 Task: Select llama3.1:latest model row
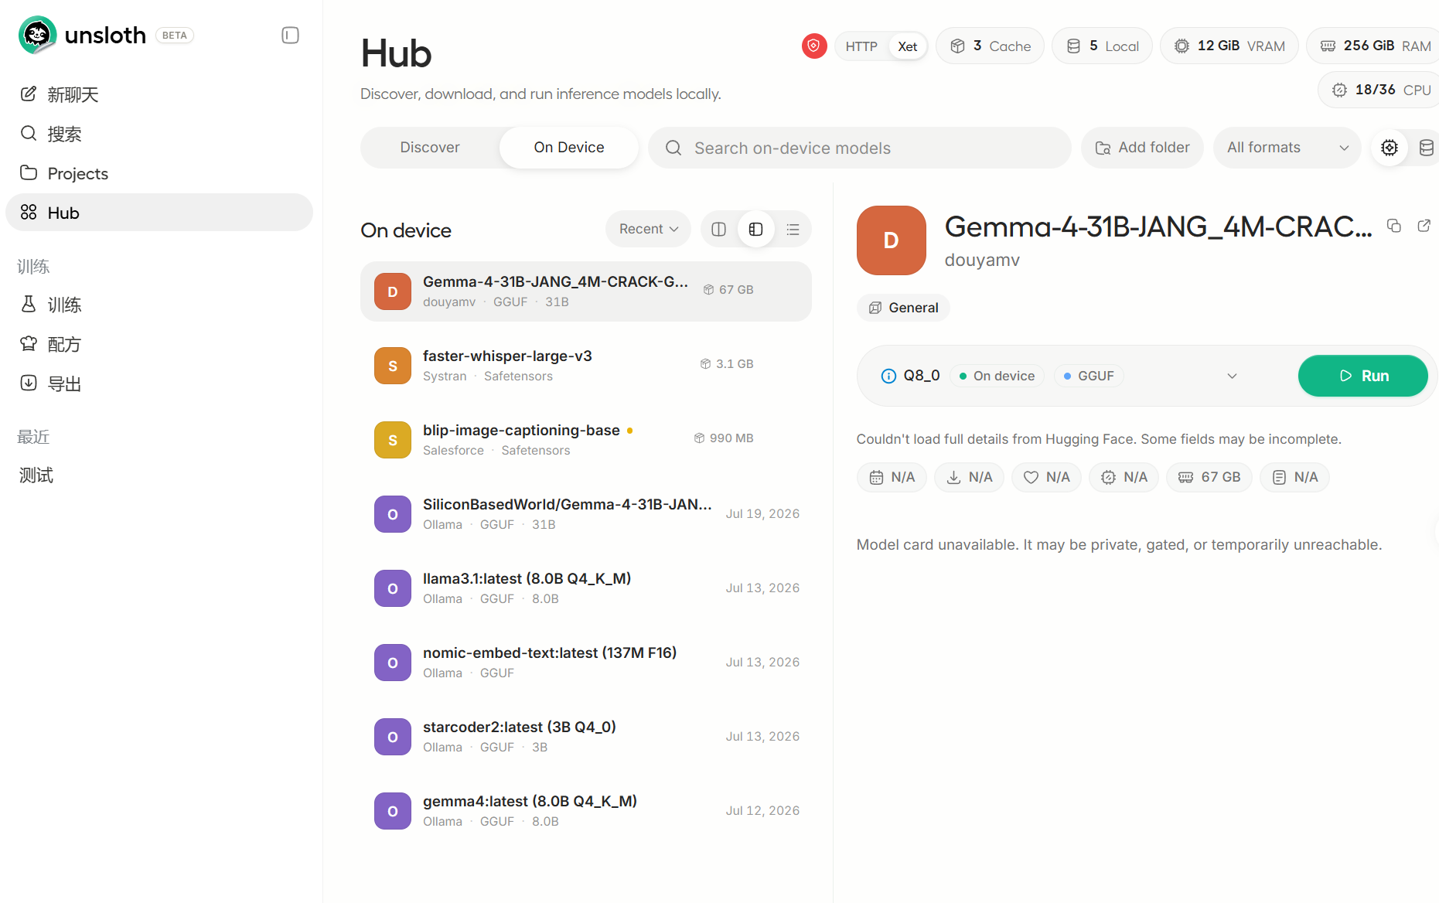pyautogui.click(x=585, y=588)
